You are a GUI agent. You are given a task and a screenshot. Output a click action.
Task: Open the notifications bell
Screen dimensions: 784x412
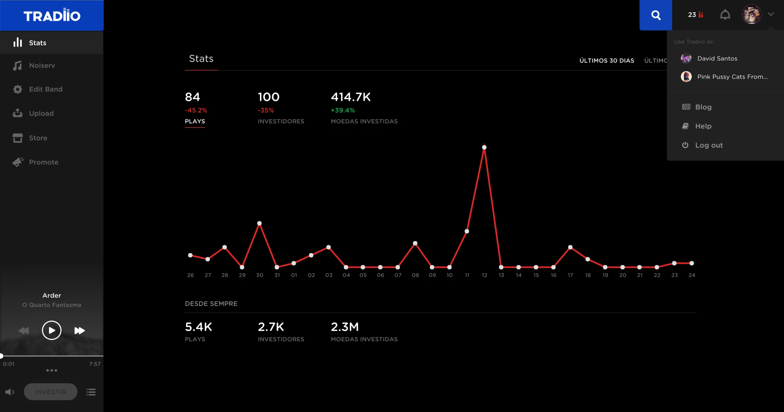(x=725, y=15)
